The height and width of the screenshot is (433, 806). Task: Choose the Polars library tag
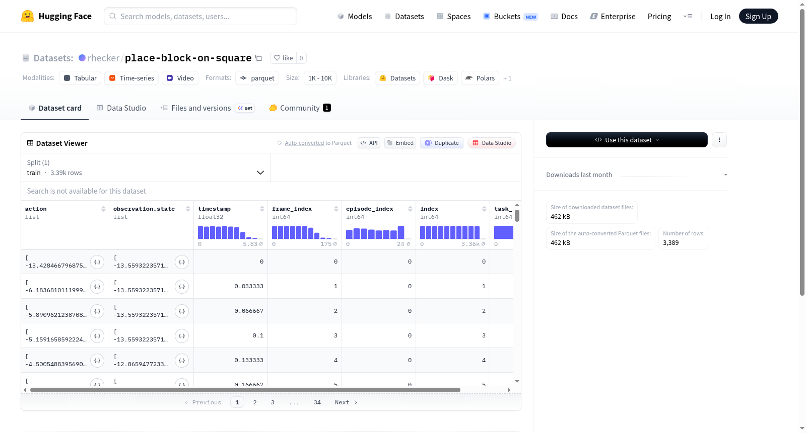(x=480, y=78)
